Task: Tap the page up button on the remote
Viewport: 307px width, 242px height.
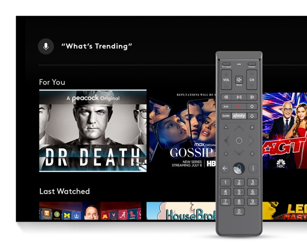Action: coord(252,107)
